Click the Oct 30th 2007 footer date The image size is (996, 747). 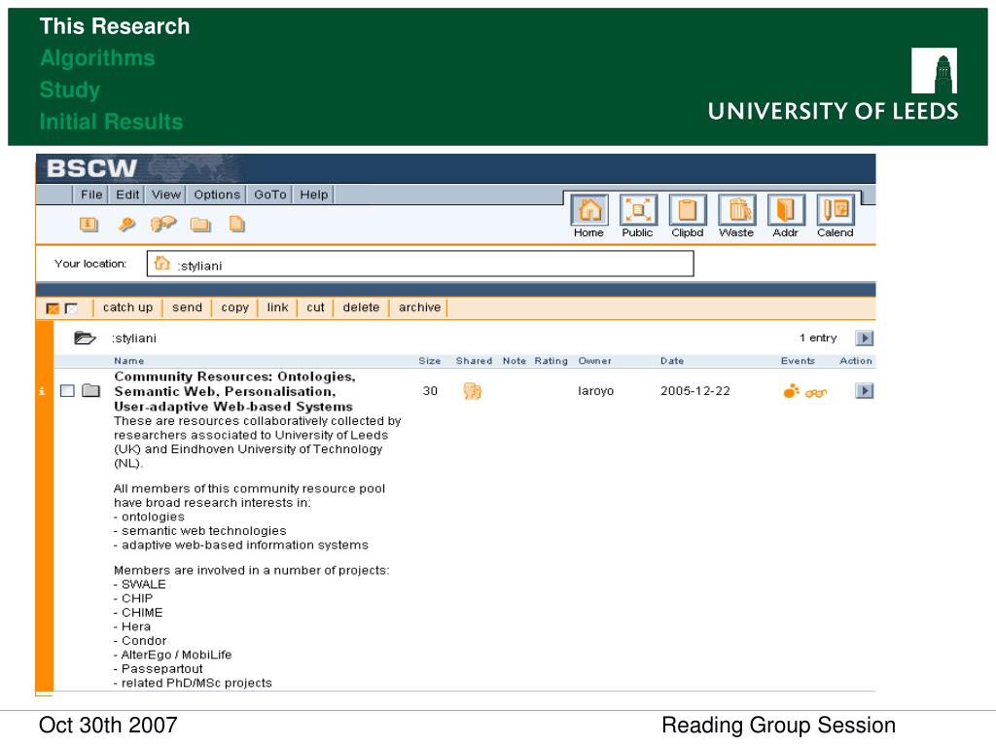(108, 725)
